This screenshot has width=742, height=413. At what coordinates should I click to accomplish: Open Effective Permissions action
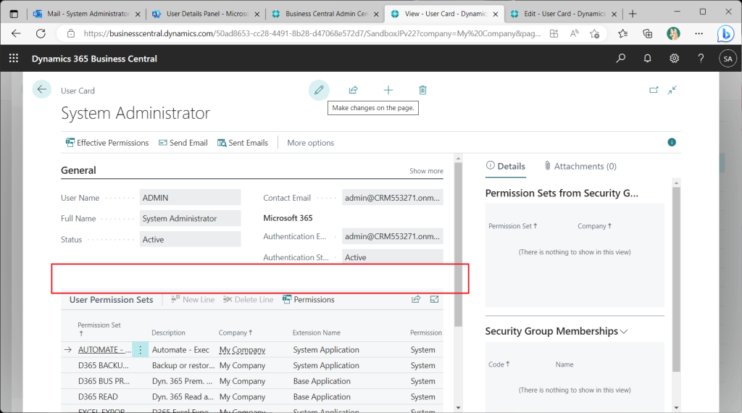(107, 143)
